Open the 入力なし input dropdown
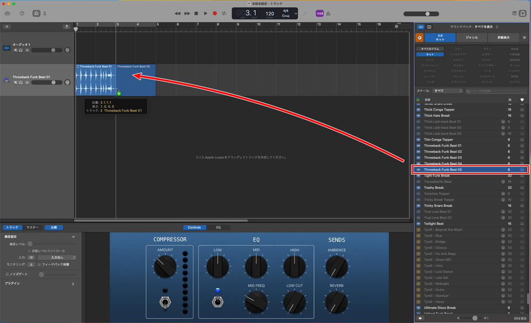531x323 pixels. pyautogui.click(x=57, y=257)
